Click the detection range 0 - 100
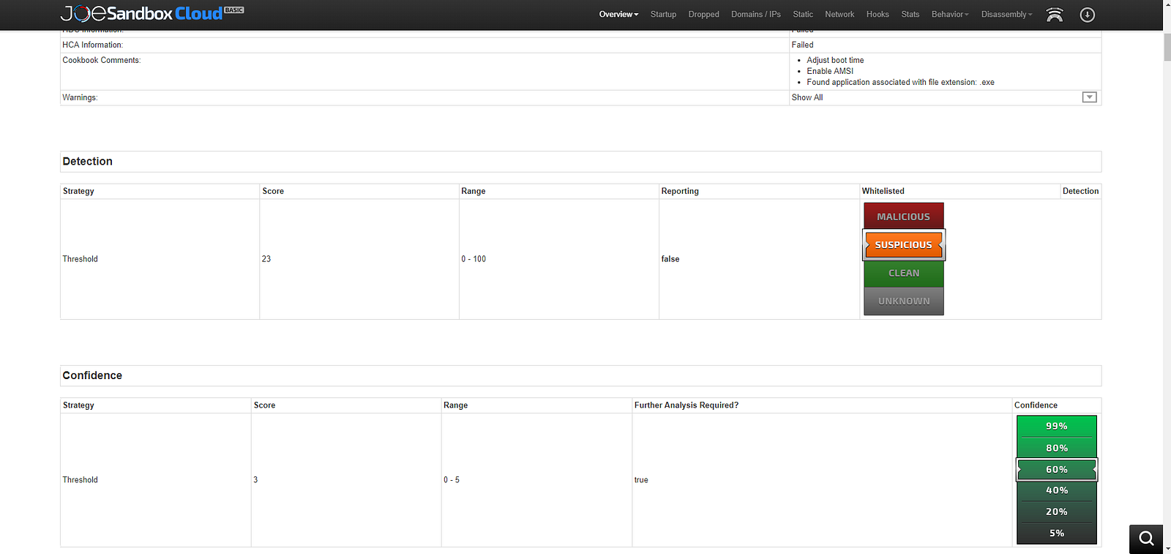Screen dimensions: 1171x554 click(x=474, y=259)
